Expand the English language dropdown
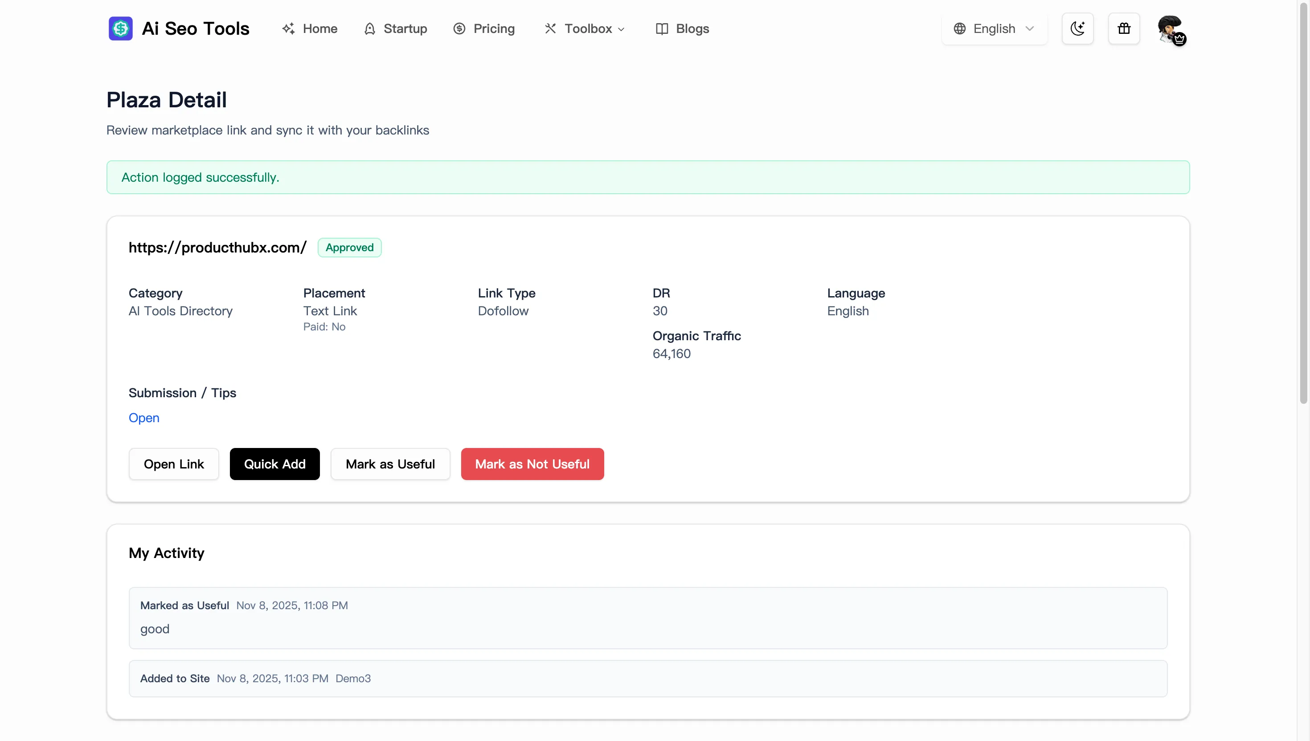 tap(993, 28)
